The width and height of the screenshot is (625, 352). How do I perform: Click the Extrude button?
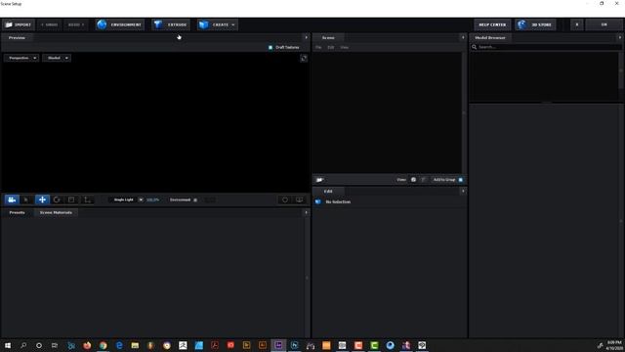click(171, 24)
